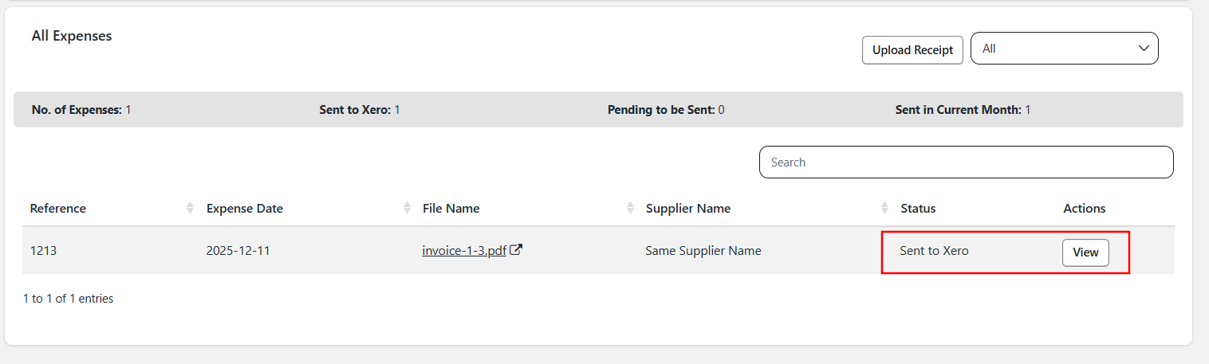Click the Upload Receipt button

[912, 49]
